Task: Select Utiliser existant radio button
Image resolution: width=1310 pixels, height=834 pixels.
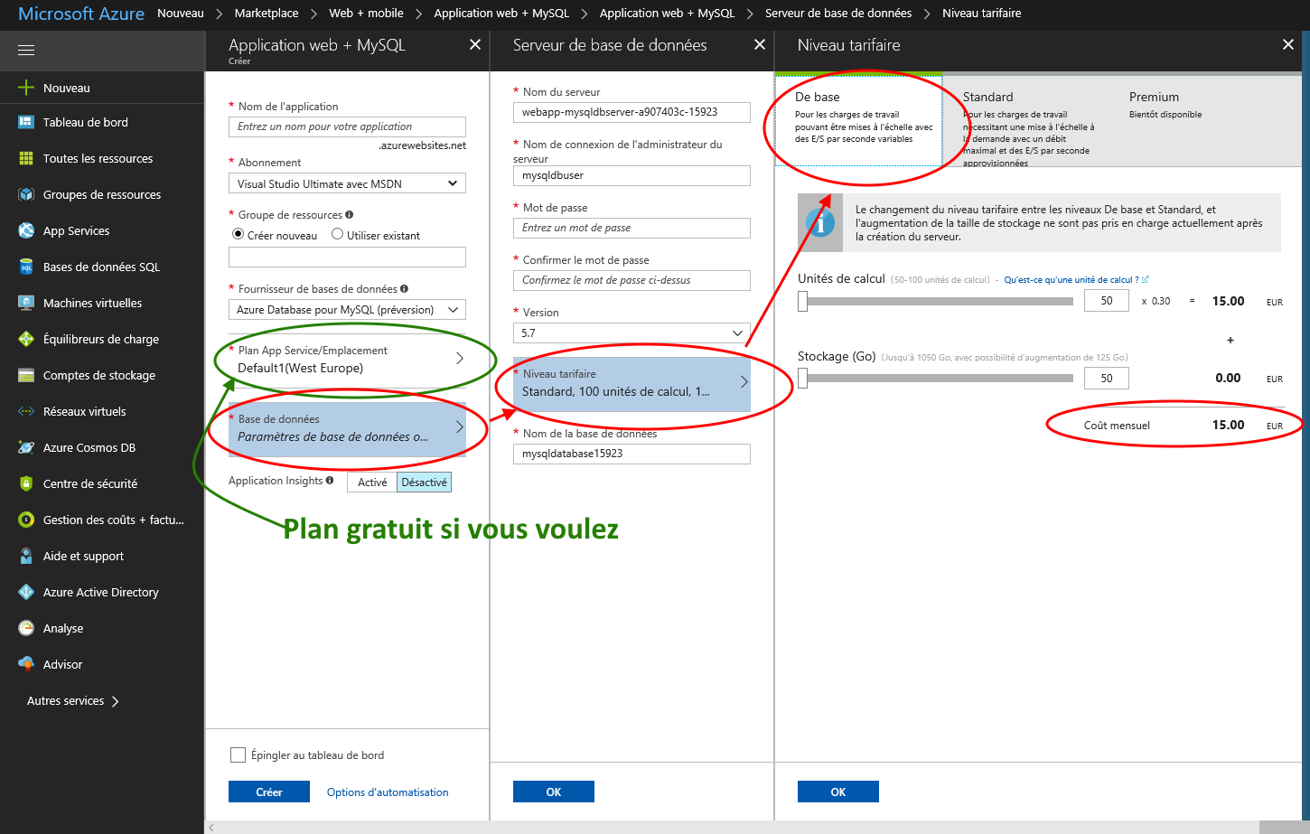Action: click(x=338, y=234)
